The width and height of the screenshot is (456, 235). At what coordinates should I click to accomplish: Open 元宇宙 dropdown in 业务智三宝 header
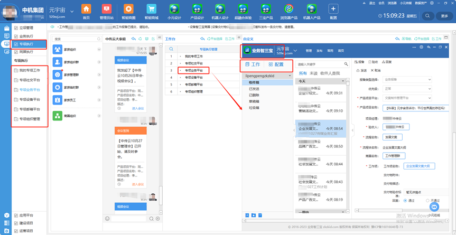(295, 51)
